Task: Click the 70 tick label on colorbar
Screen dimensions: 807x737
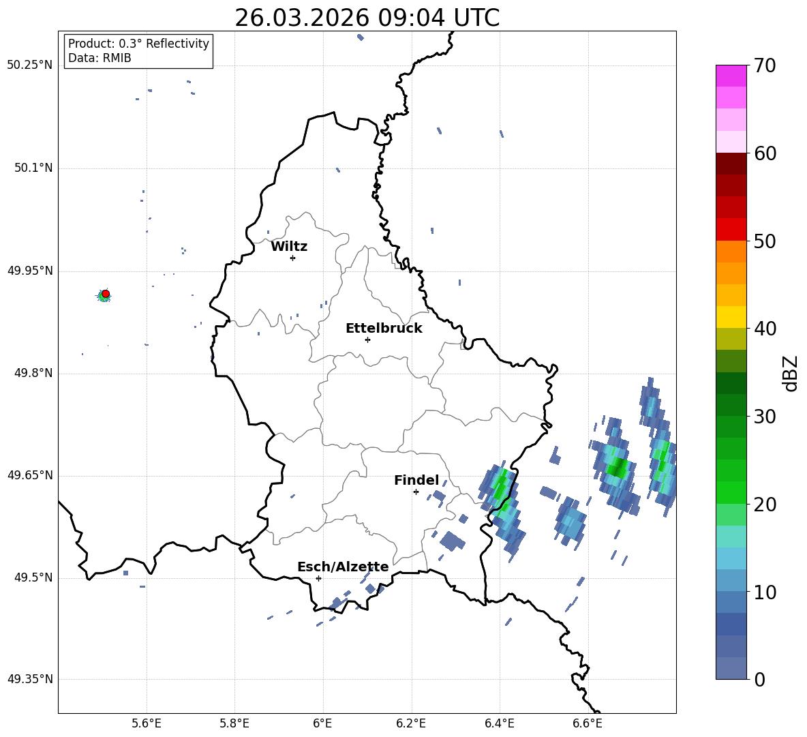Action: 764,65
